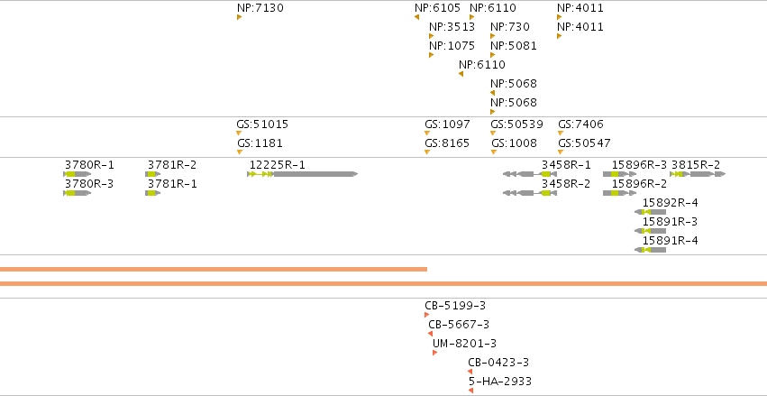The image size is (767, 396).
Task: Select the full-width orange segment bar
Action: click(384, 284)
